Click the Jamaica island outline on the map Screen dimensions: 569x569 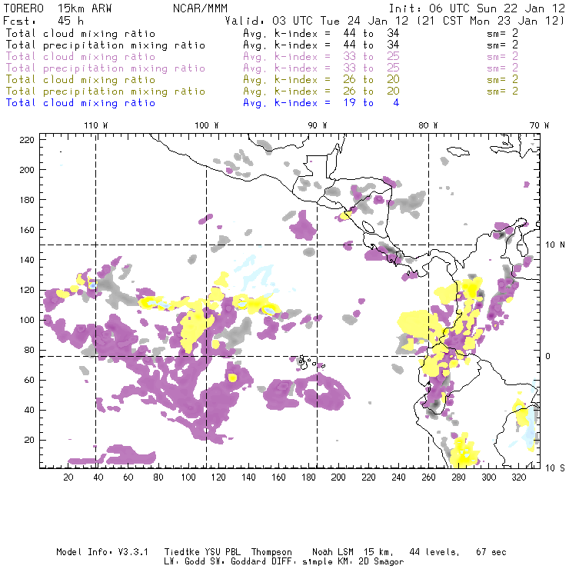[458, 151]
